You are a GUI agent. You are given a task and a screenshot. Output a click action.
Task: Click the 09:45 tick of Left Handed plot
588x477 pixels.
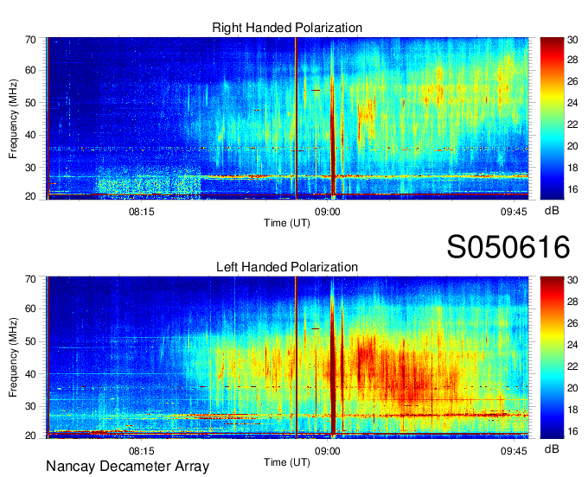[514, 451]
